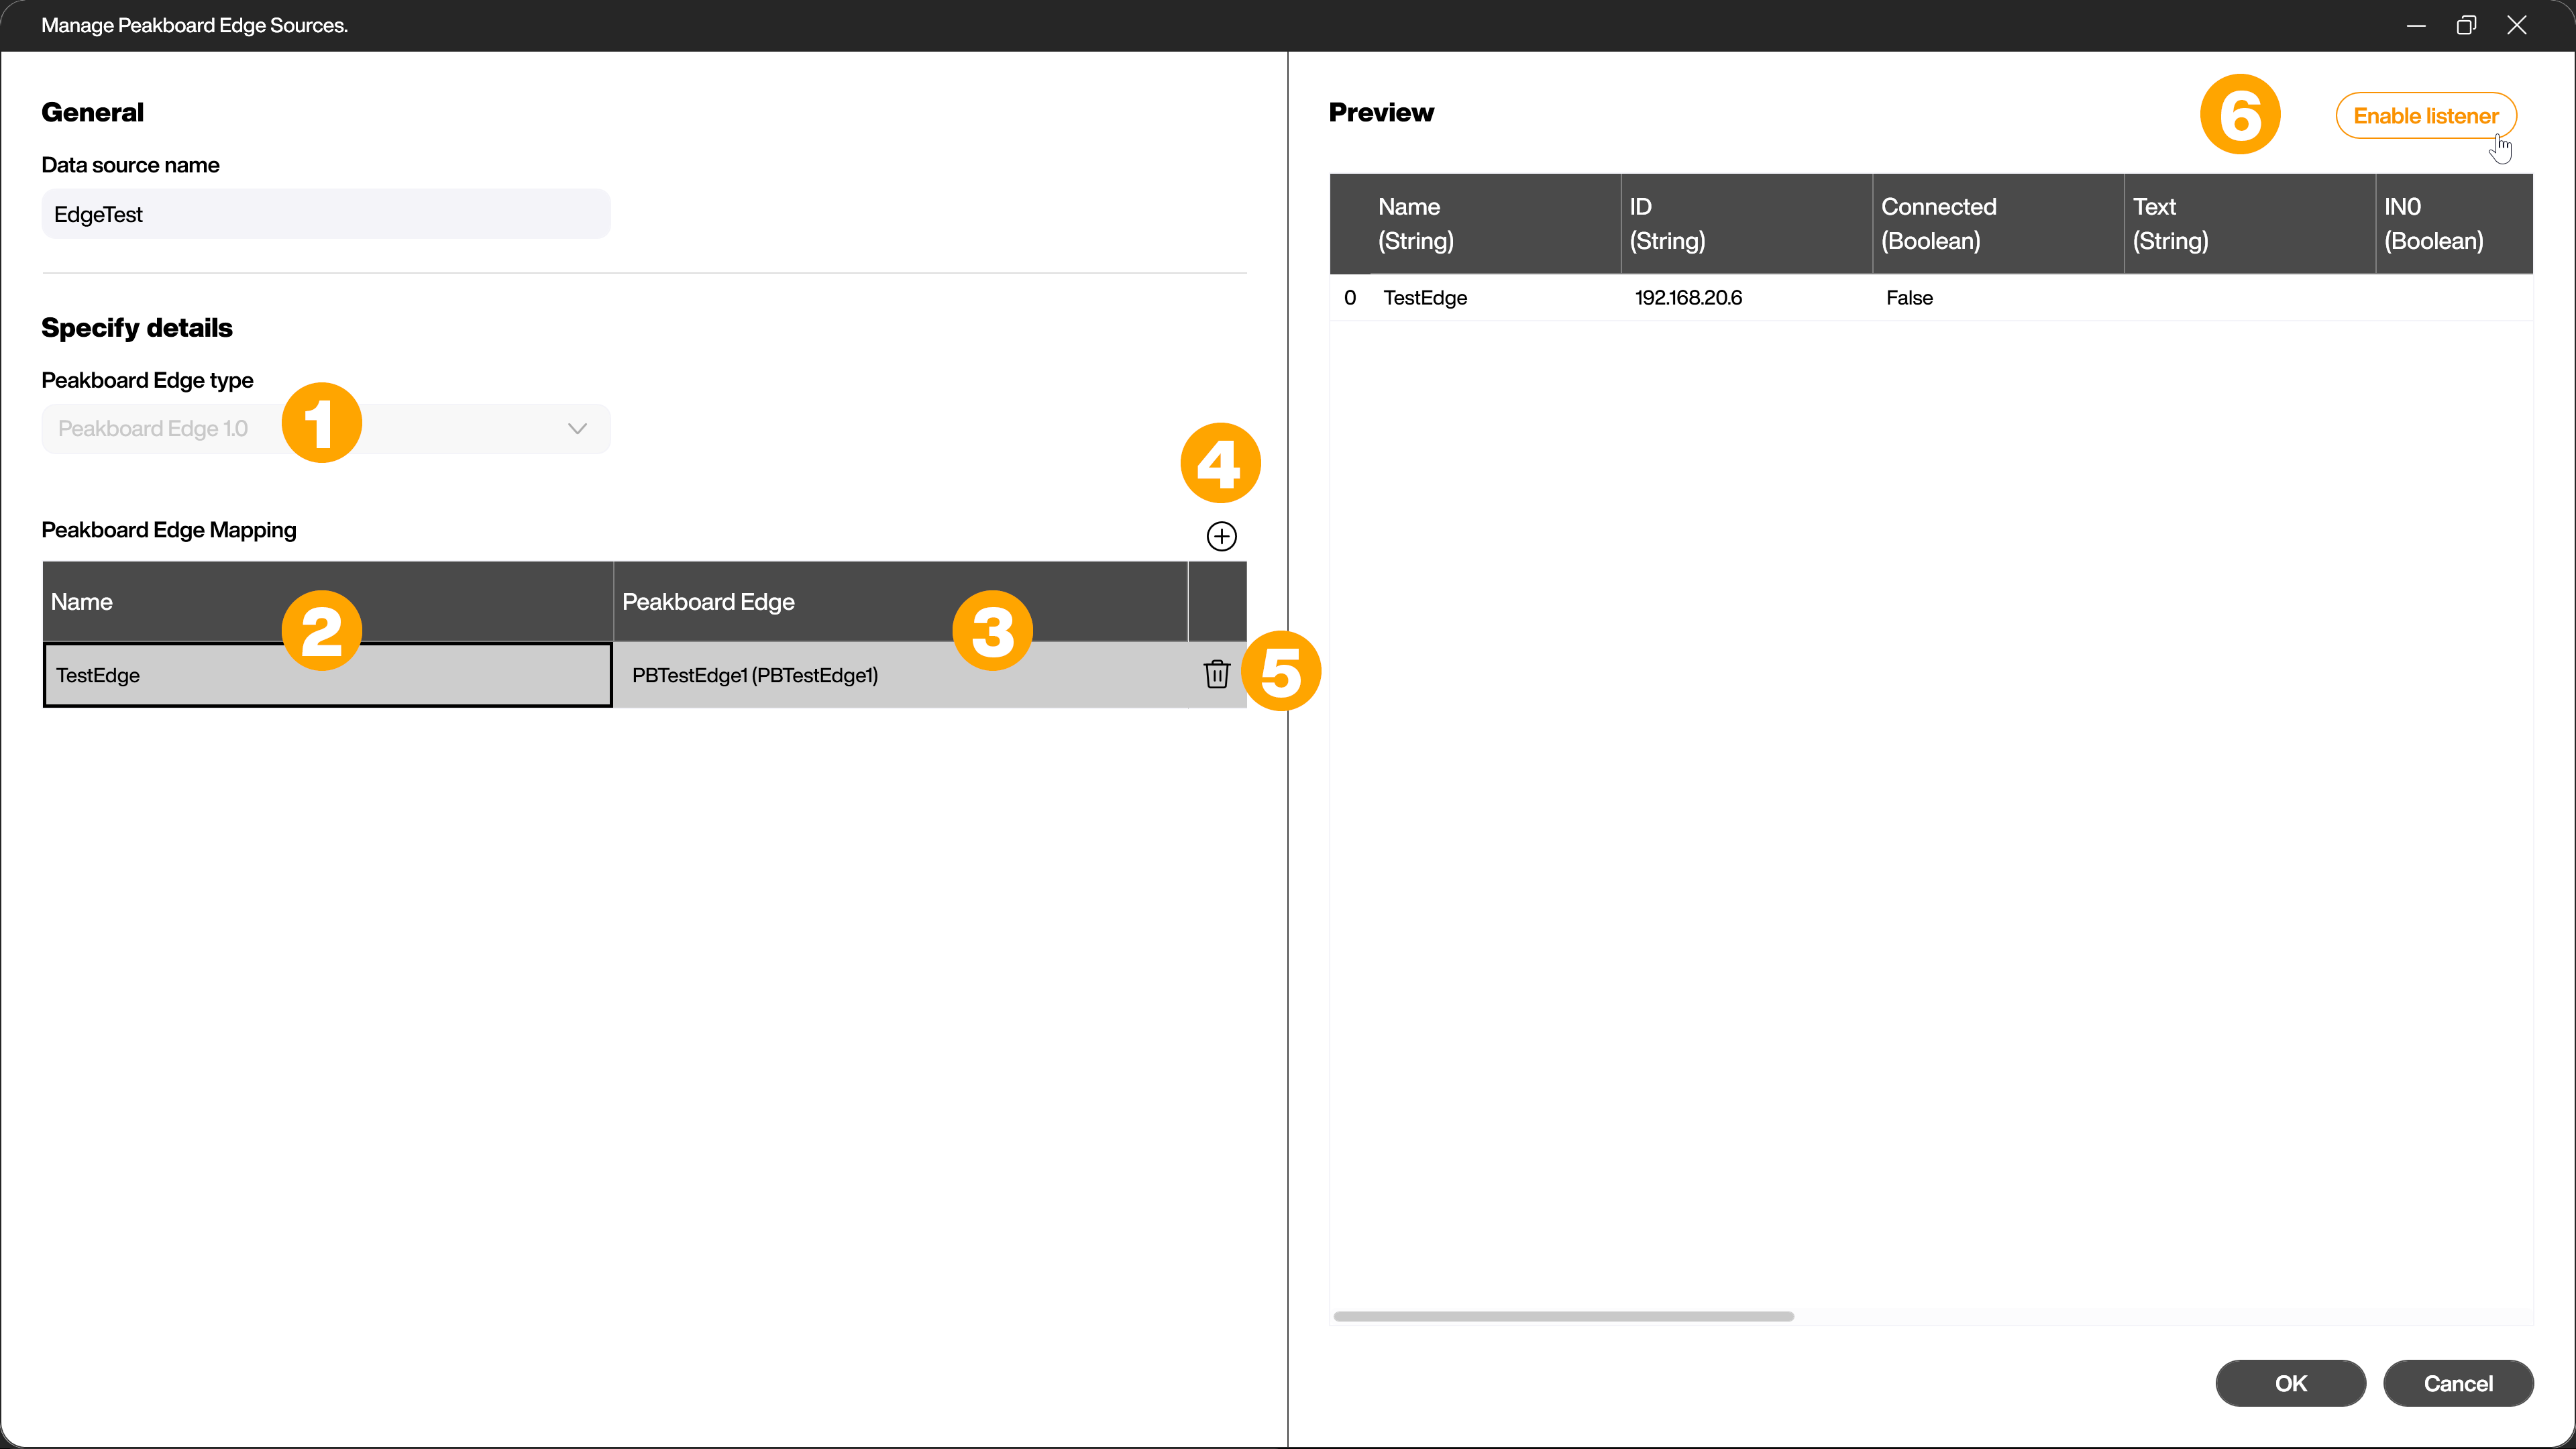Edit the Data source name field

[326, 214]
